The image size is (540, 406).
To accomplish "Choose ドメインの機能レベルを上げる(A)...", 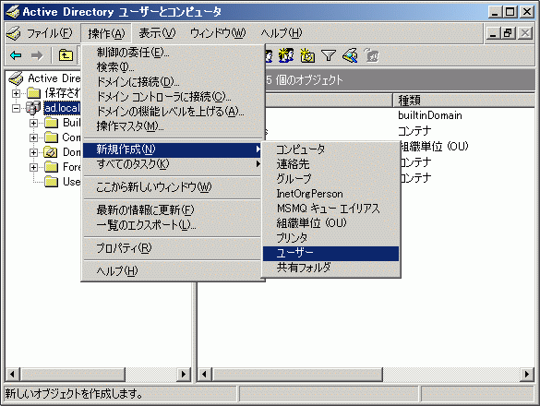I will pyautogui.click(x=173, y=112).
